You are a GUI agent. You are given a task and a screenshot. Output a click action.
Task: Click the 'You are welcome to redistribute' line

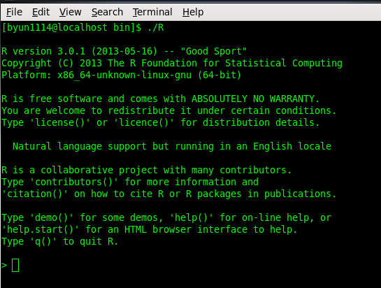169,111
